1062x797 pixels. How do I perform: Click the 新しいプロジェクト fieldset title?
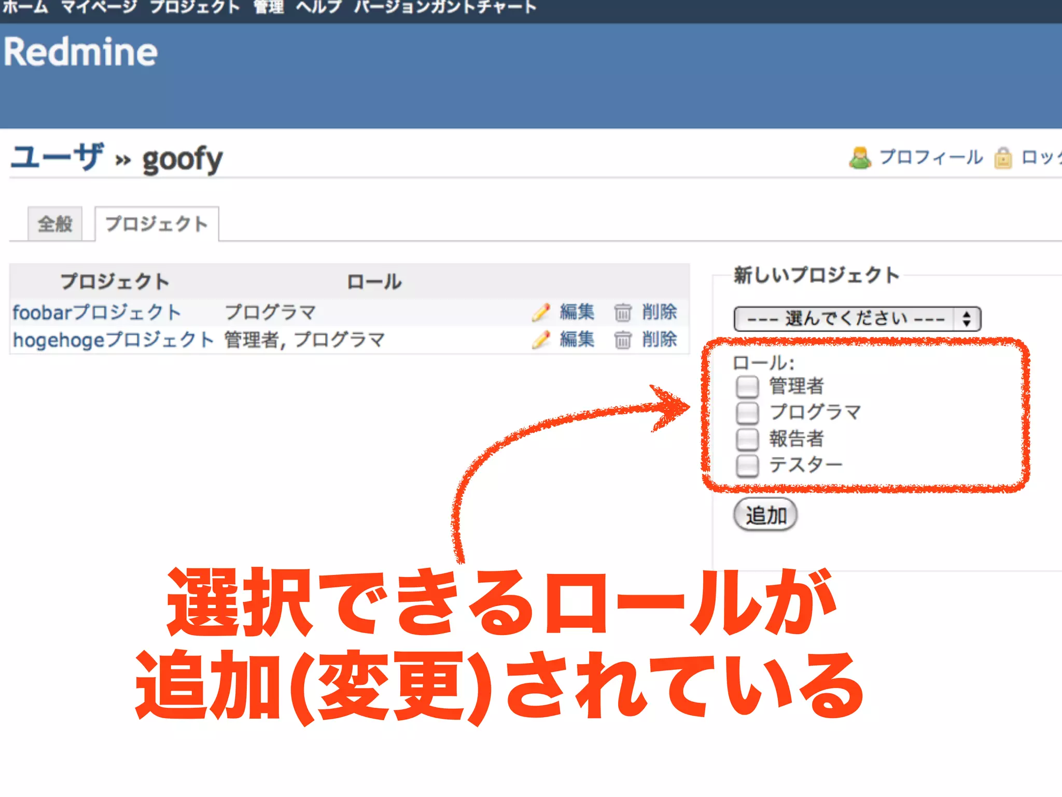817,276
